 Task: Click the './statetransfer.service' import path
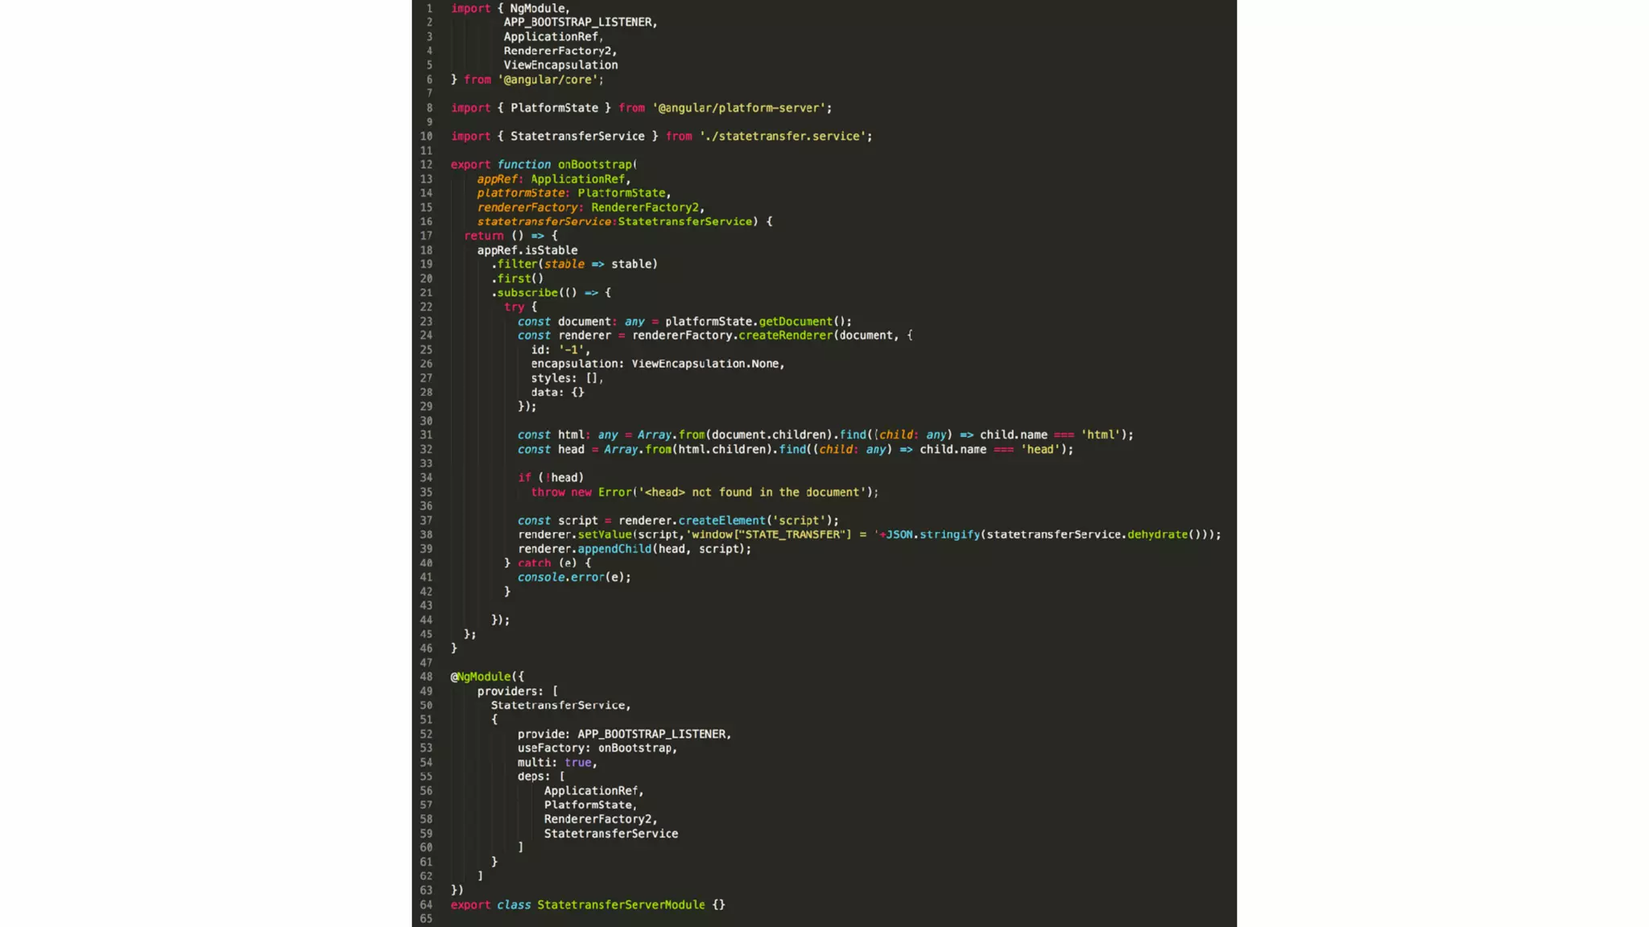pos(783,137)
